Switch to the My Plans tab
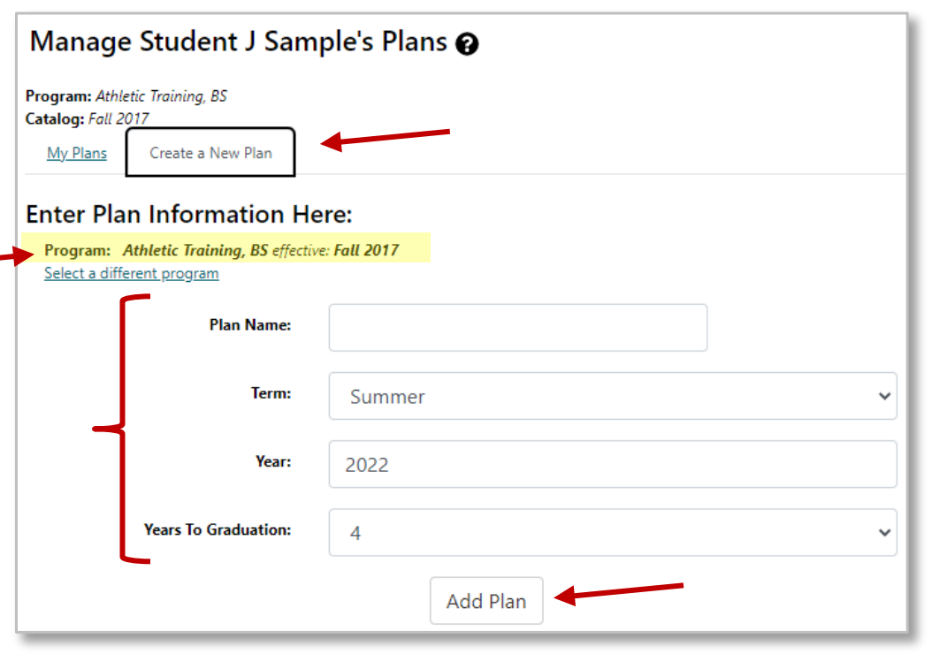The height and width of the screenshot is (654, 932). [77, 153]
